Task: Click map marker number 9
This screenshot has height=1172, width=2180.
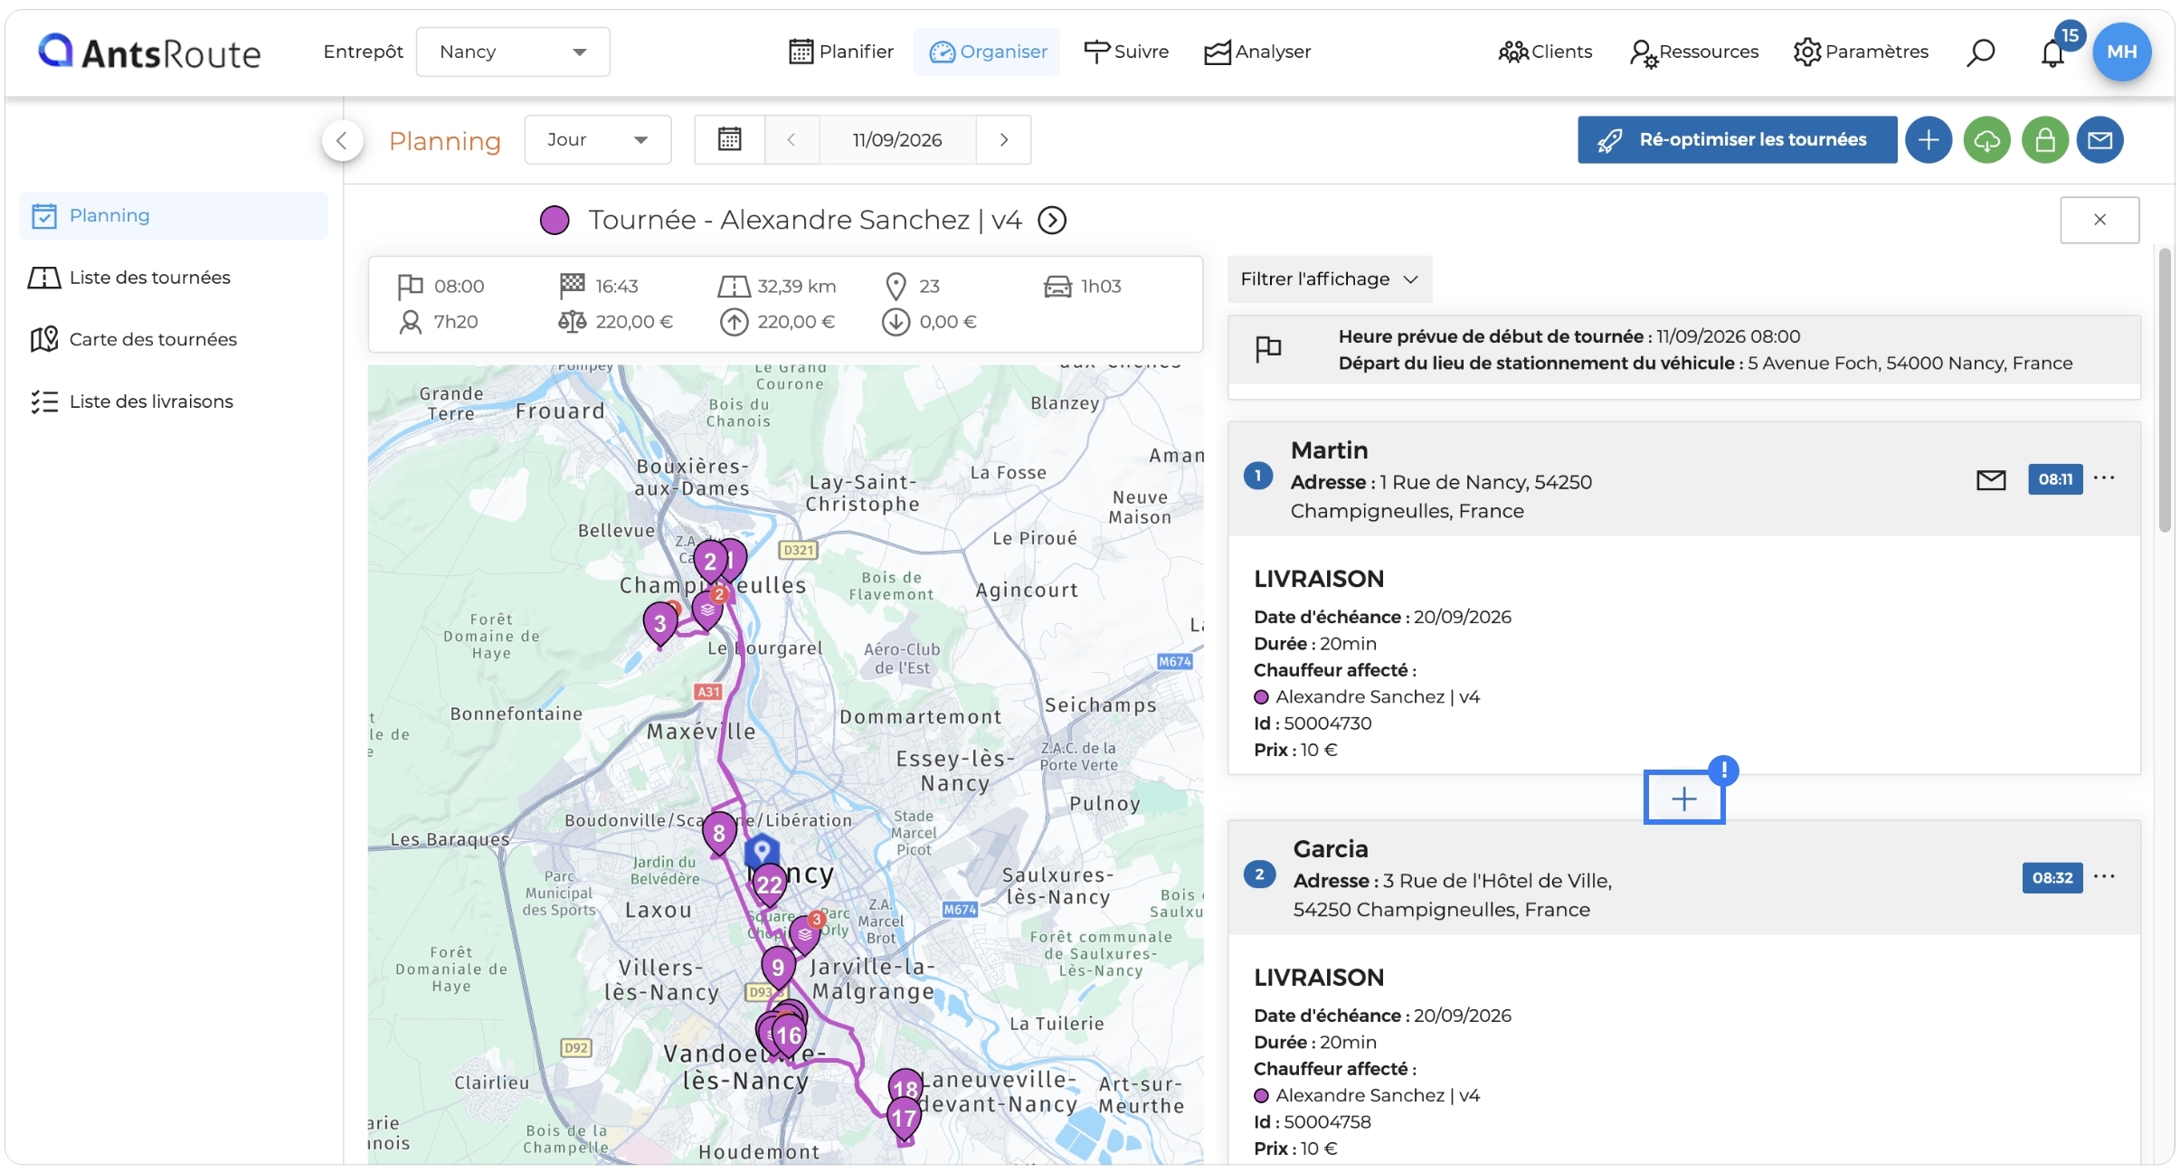Action: pos(778,967)
